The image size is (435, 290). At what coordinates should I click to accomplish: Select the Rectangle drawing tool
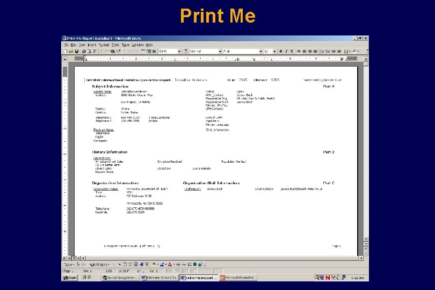tap(125, 264)
